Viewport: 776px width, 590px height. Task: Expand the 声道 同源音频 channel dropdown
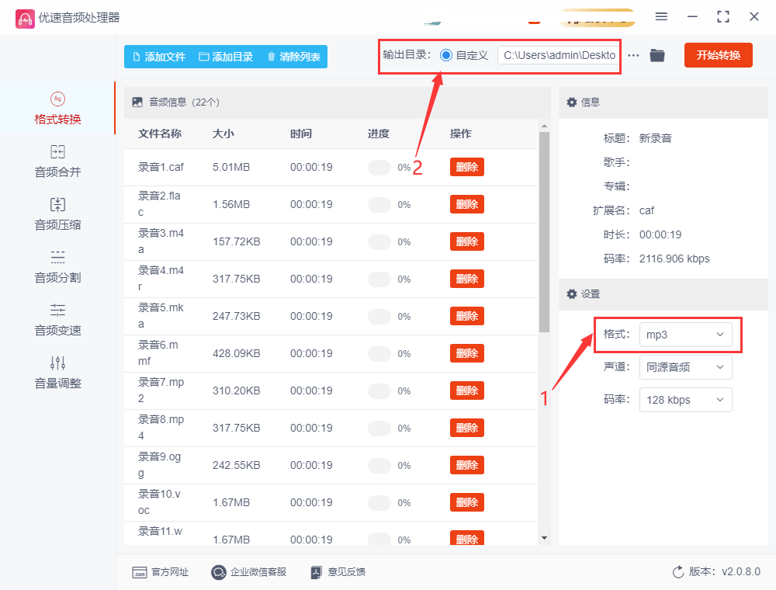pos(685,367)
